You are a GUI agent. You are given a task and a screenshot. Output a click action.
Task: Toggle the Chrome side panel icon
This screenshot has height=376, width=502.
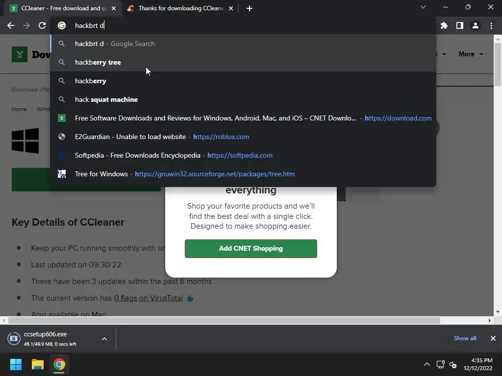pyautogui.click(x=460, y=25)
